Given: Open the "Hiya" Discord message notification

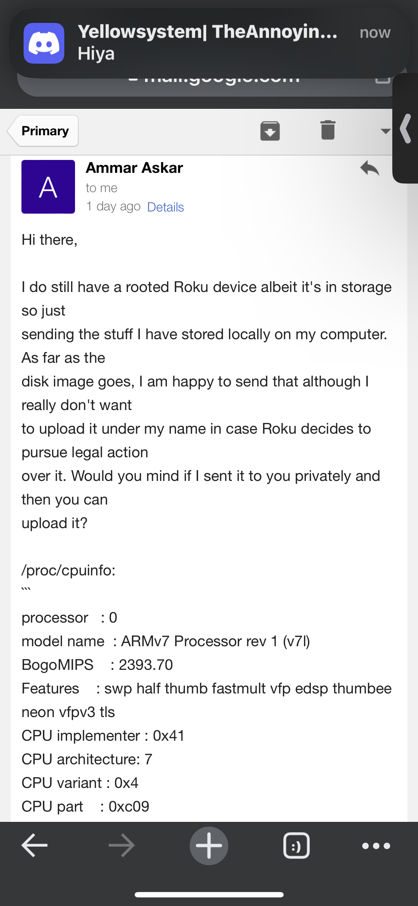Looking at the screenshot, I should pos(207,43).
